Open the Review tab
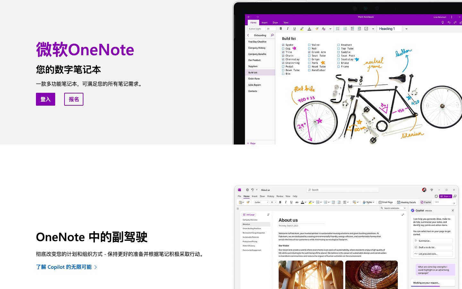The height and width of the screenshot is (289, 462). [x=280, y=196]
